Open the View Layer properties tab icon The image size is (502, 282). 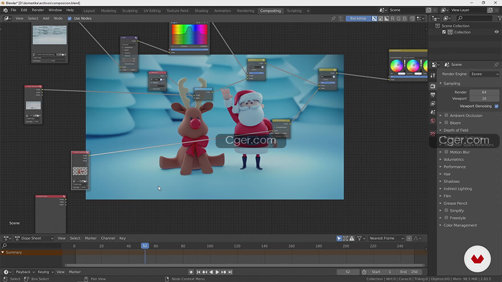pos(433,104)
